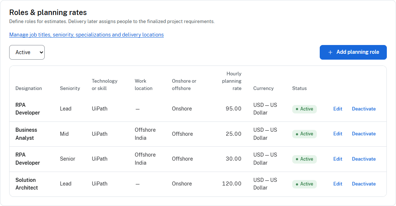This screenshot has height=206, width=396.
Task: Click the Hourly planning rate column header
Action: (x=232, y=81)
